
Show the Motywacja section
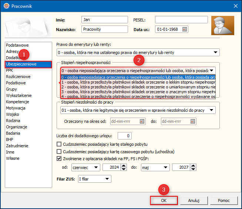pyautogui.click(x=16, y=108)
